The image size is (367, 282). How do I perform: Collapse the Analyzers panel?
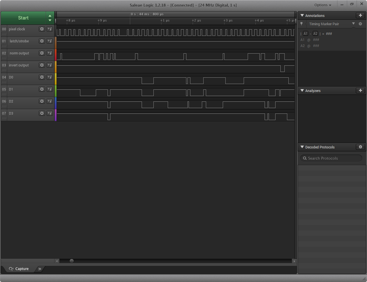pyautogui.click(x=302, y=91)
